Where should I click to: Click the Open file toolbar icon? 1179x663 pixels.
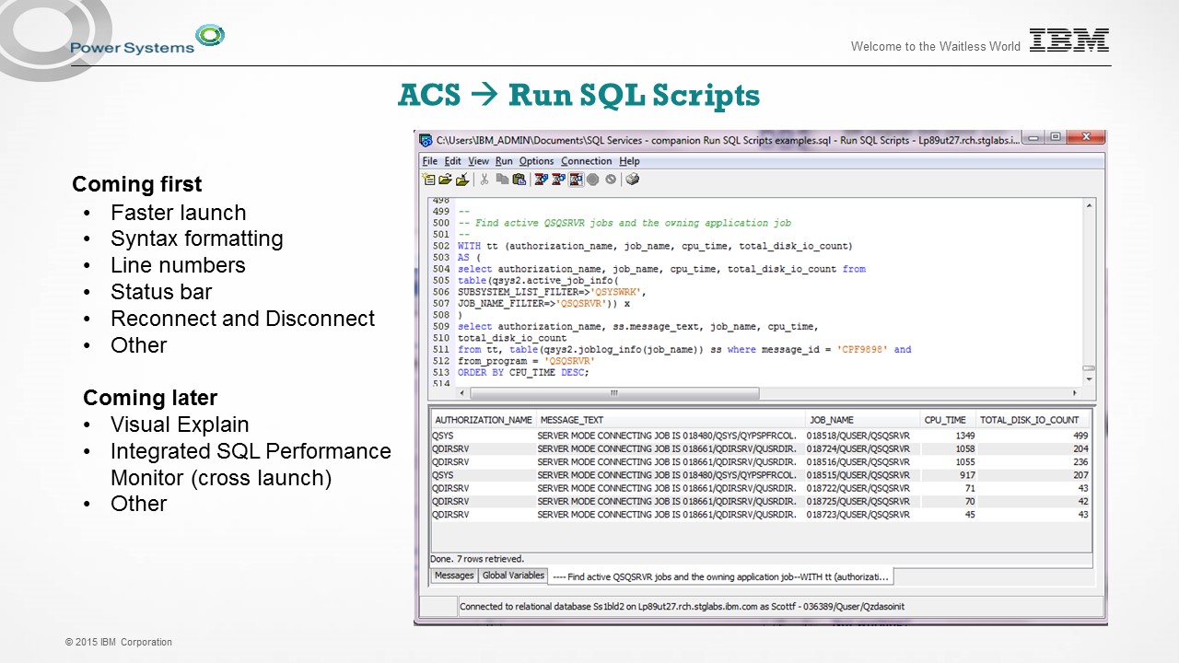(x=445, y=180)
